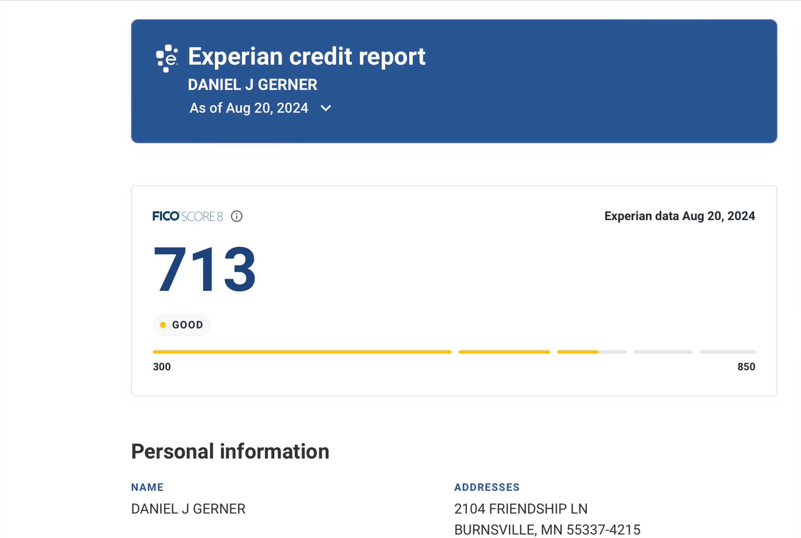The height and width of the screenshot is (538, 801).
Task: Click the 'Experian data Aug 20, 2024' text
Action: 680,216
